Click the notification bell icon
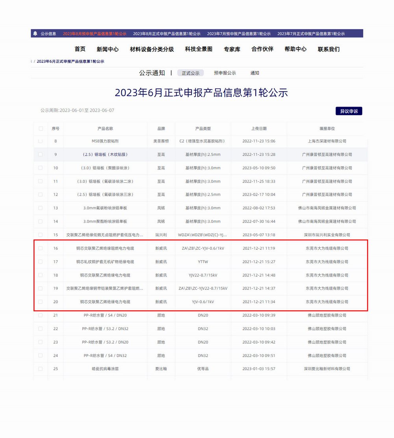The height and width of the screenshot is (438, 394). pos(35,33)
